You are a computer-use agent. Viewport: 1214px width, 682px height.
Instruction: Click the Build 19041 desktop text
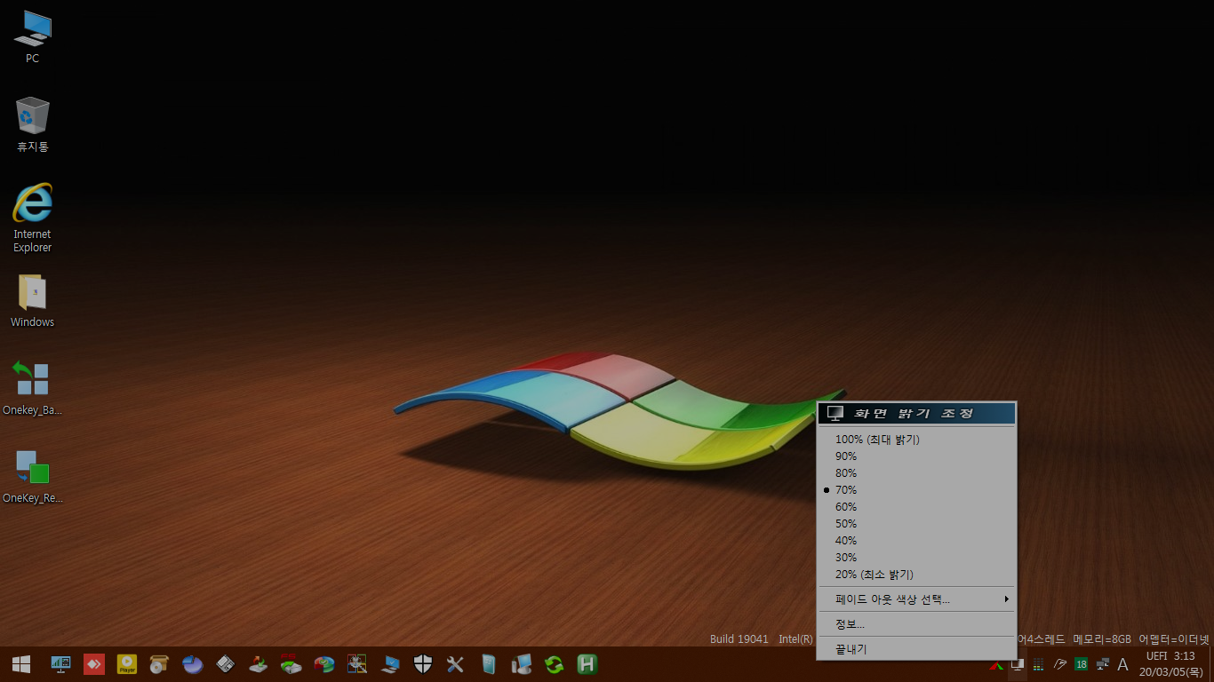tap(739, 639)
